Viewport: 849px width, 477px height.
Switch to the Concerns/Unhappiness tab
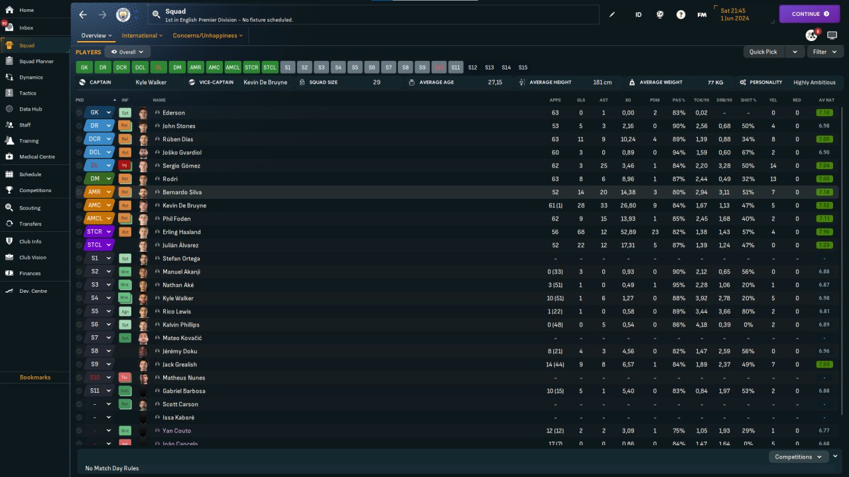click(208, 36)
